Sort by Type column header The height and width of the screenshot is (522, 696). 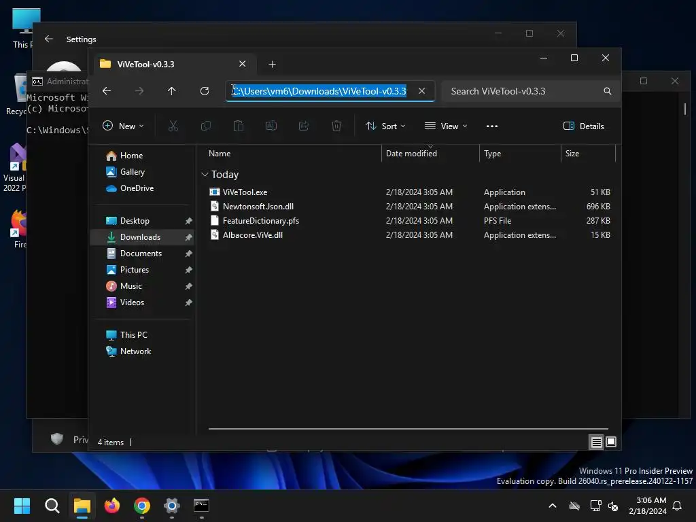pyautogui.click(x=492, y=154)
